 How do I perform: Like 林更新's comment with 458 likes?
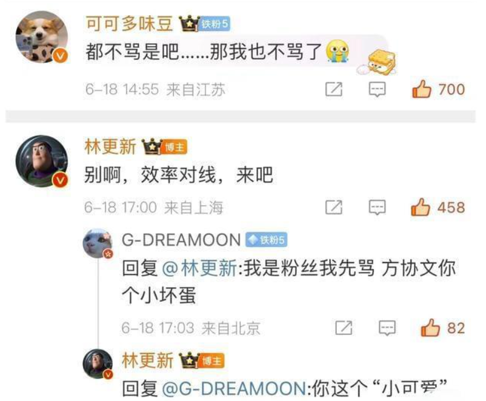pos(421,207)
